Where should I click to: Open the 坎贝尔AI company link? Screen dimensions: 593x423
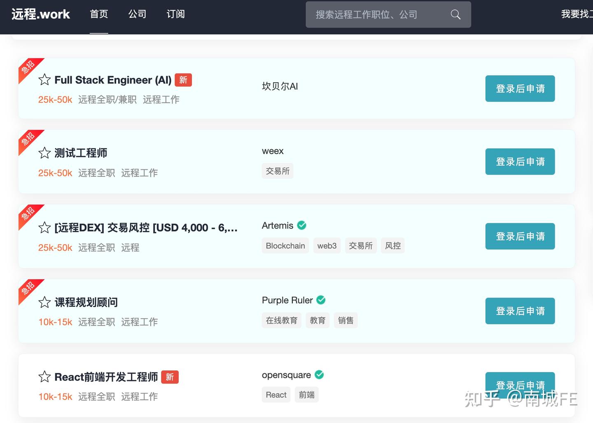(x=280, y=86)
